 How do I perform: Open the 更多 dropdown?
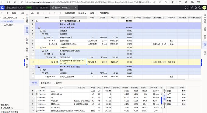pyautogui.click(x=93, y=13)
